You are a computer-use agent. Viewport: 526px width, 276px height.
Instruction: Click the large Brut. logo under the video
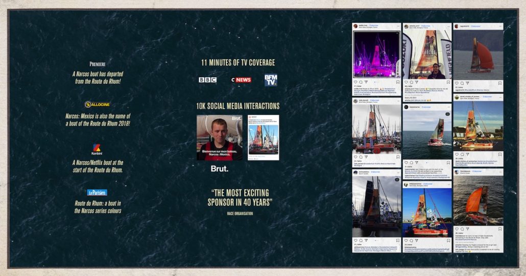220,169
